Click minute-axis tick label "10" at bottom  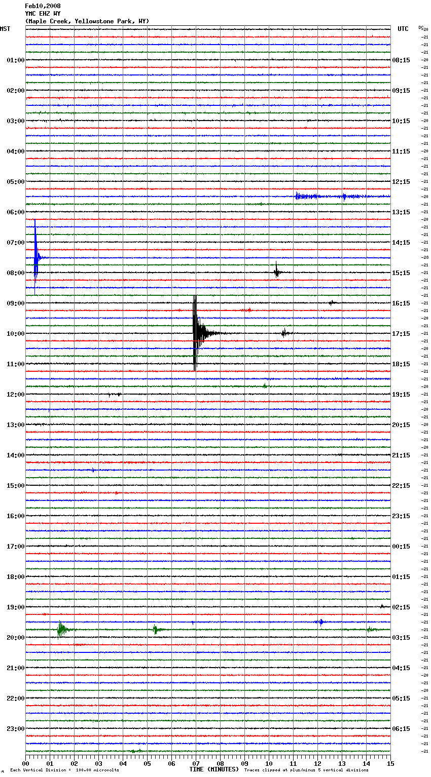pos(269,763)
